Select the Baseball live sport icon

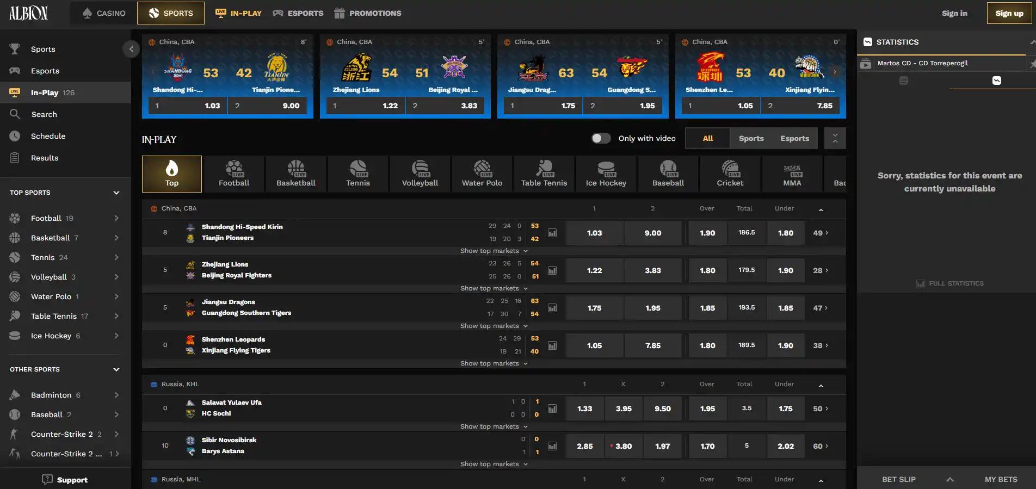click(668, 174)
